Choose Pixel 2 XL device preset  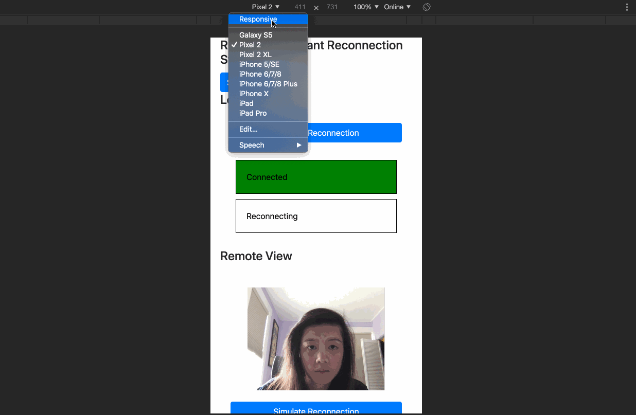point(268,55)
